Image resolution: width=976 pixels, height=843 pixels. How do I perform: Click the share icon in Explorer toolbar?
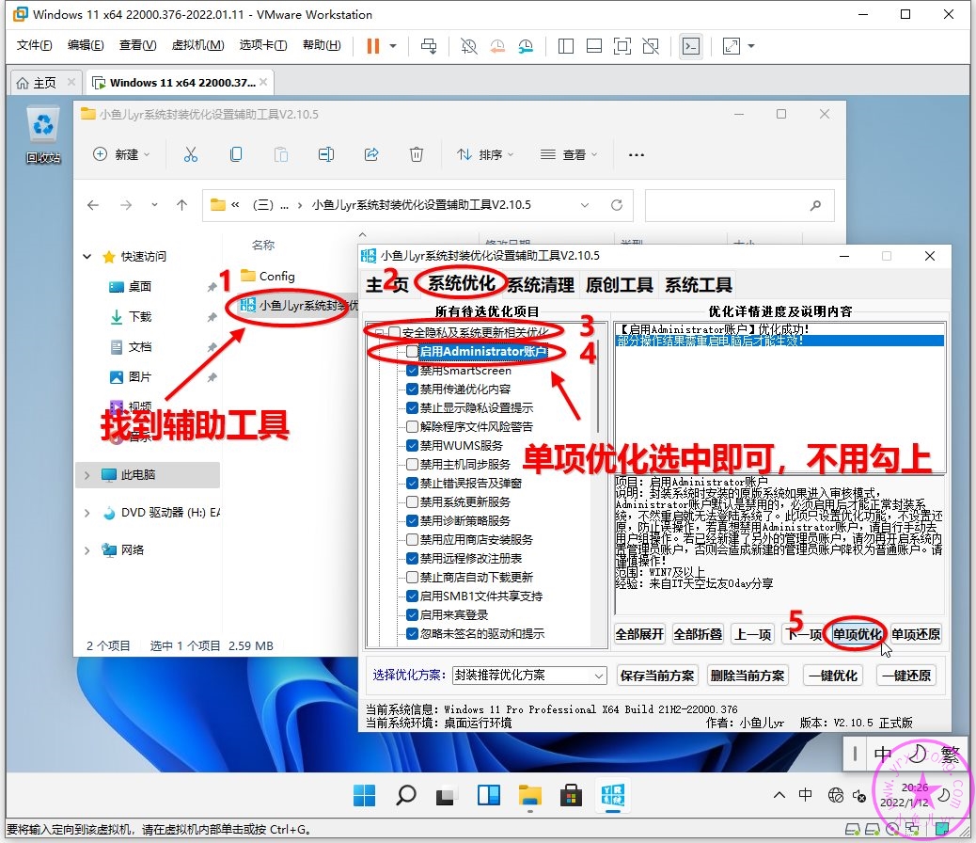click(x=371, y=154)
